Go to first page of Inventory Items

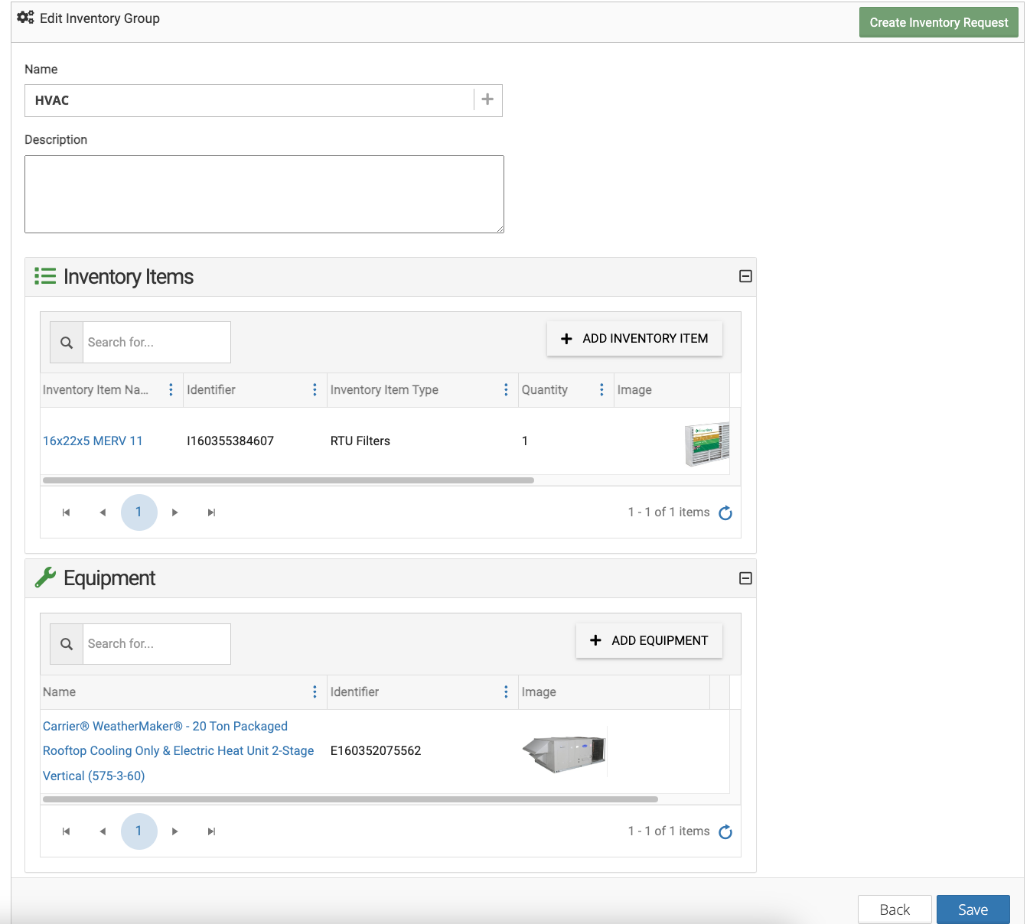66,512
